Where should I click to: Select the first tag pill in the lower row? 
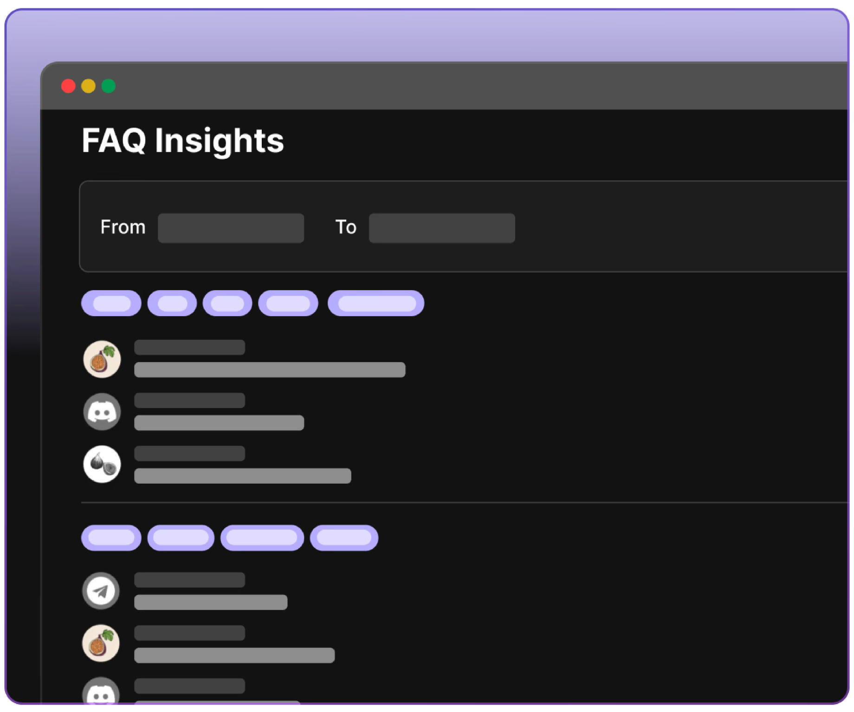111,538
